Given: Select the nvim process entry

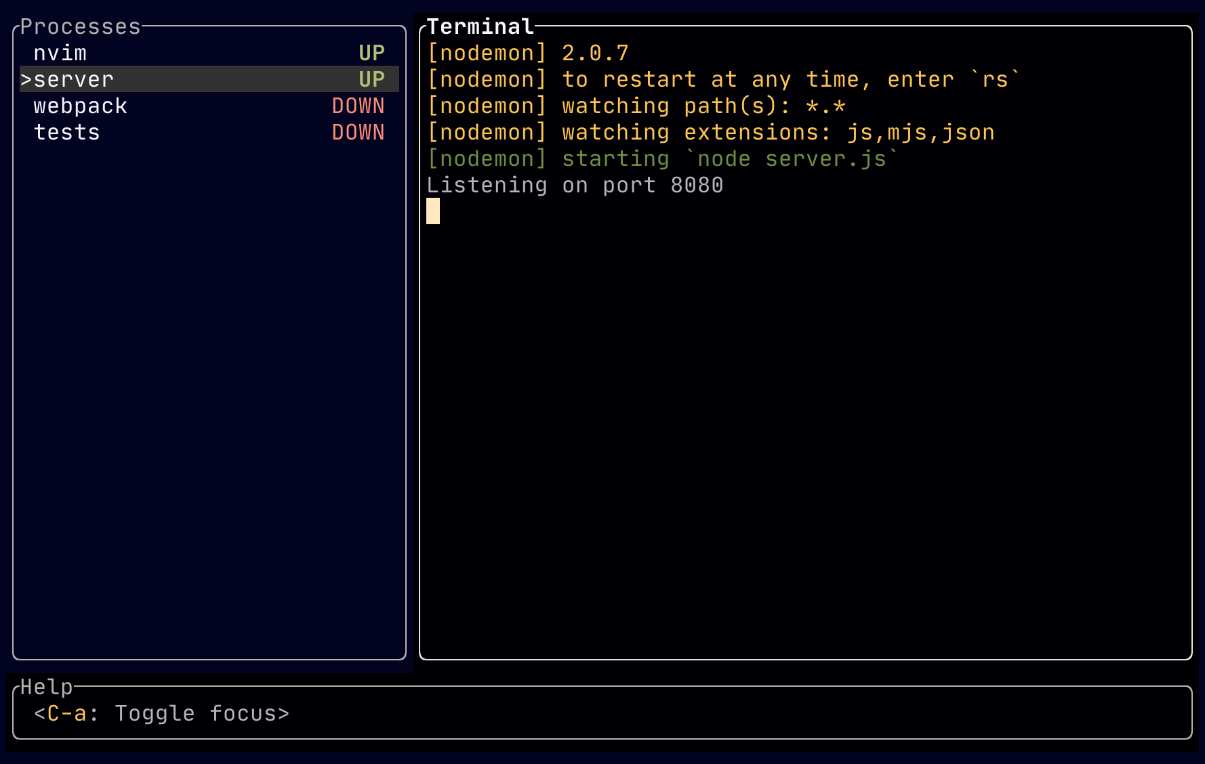Looking at the screenshot, I should 60,52.
